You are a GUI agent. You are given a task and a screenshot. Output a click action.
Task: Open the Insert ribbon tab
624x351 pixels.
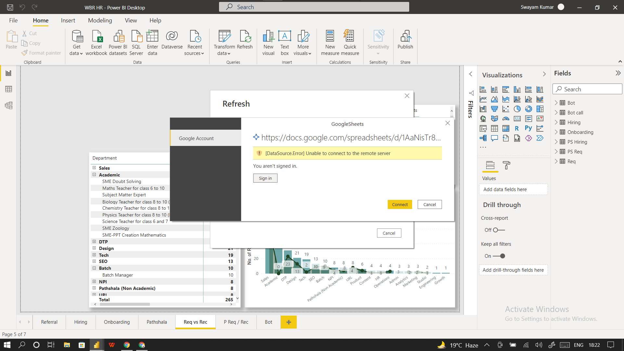coord(68,20)
